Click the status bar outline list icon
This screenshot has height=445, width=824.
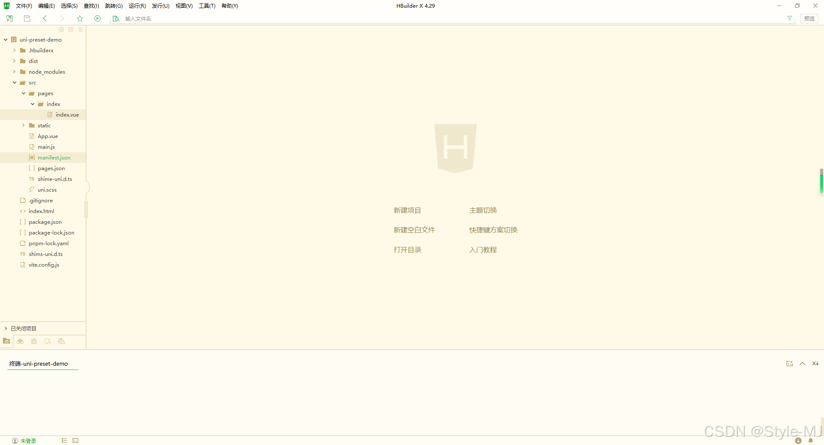tap(64, 441)
